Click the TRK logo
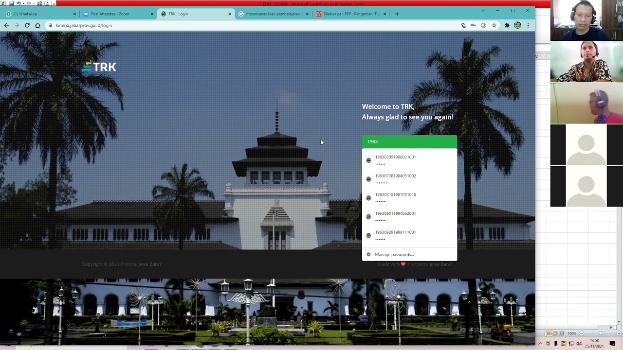Viewport: 623px width, 350px height. (x=99, y=67)
